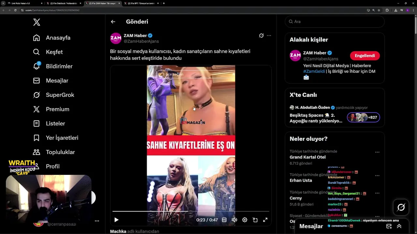Open Cerny trend
Image resolution: width=417 pixels, height=234 pixels.
point(296,198)
